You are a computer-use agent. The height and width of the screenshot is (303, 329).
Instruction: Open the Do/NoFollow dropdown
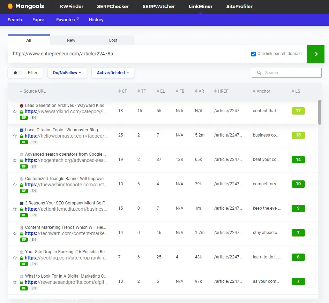tap(67, 73)
